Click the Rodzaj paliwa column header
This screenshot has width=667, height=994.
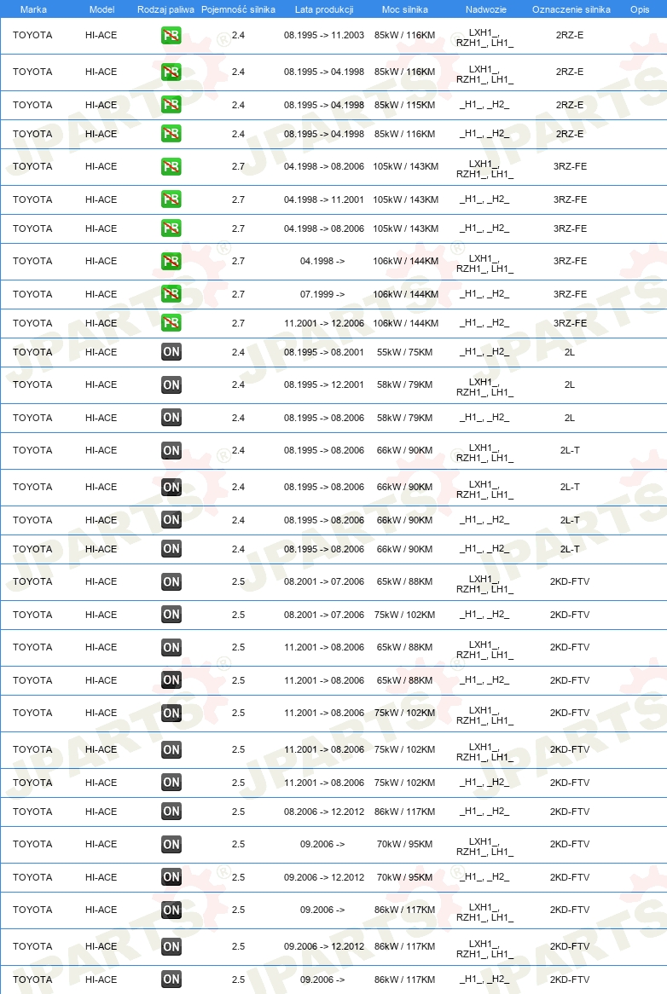(x=165, y=9)
